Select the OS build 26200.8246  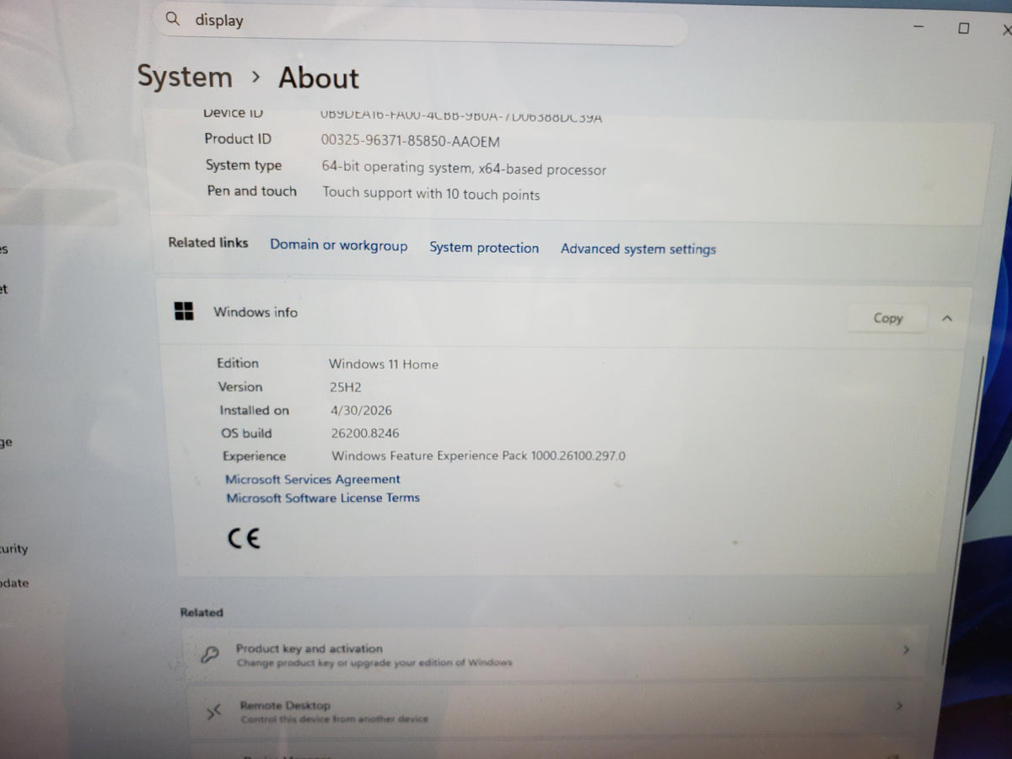(365, 433)
